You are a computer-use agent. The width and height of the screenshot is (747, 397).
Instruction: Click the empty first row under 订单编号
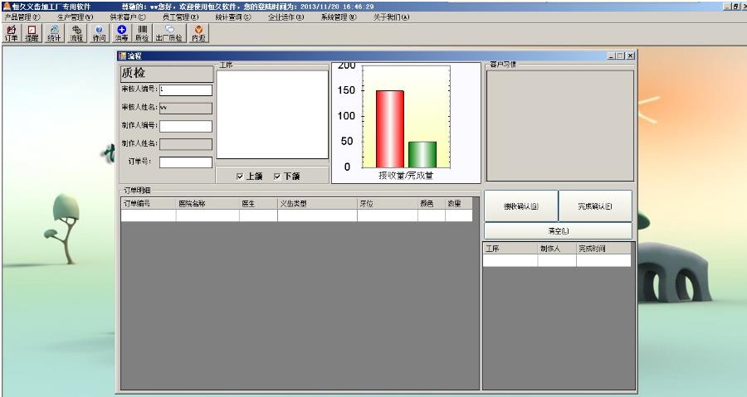(149, 215)
